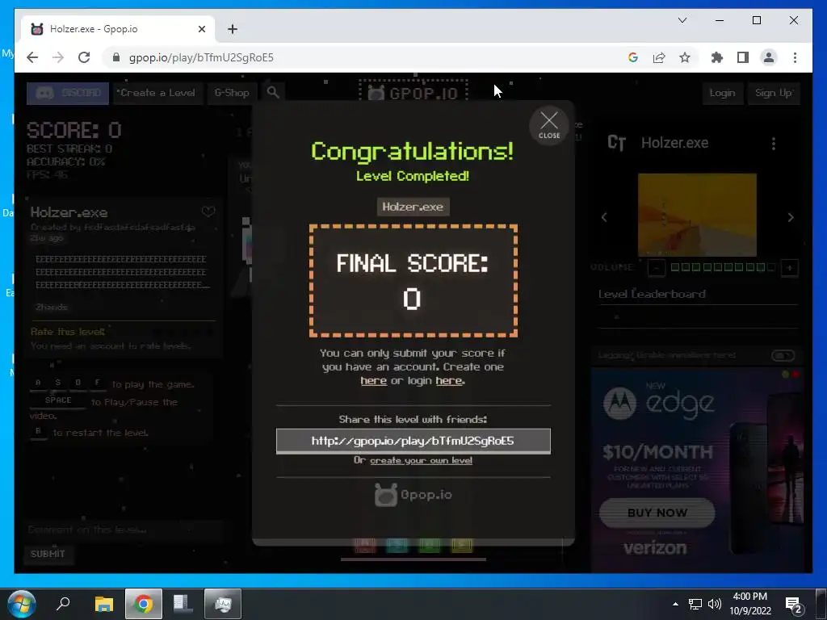Open the notifications center icon
The height and width of the screenshot is (620, 827).
pyautogui.click(x=794, y=604)
